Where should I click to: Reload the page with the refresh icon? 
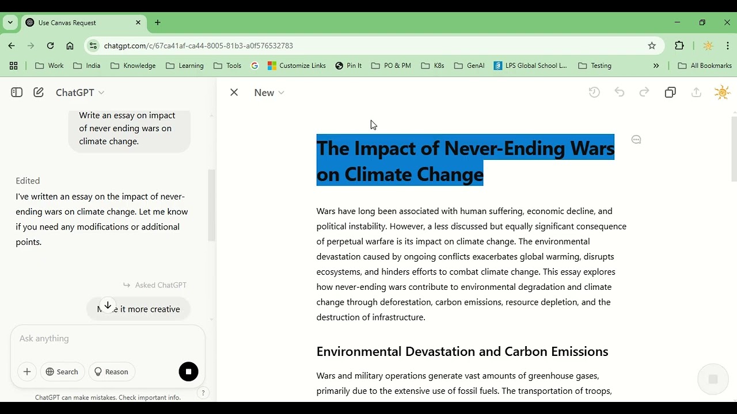51,45
